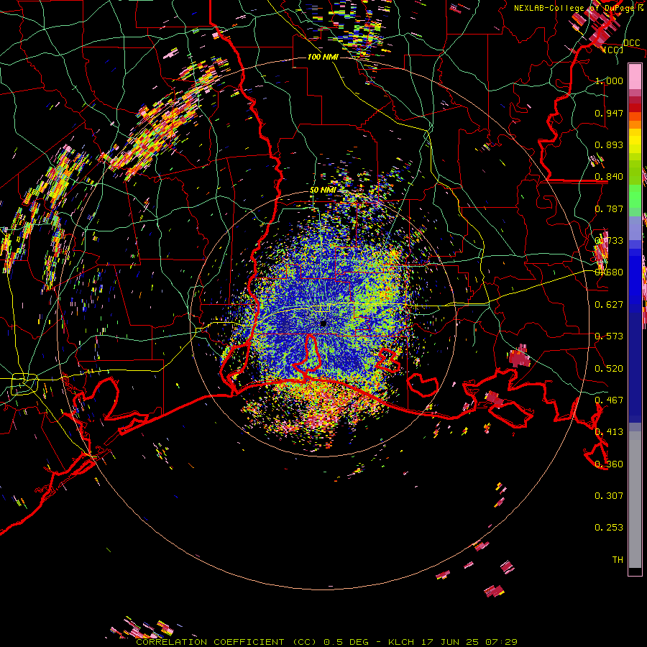Click the 100 NMI range ring label

coord(323,57)
